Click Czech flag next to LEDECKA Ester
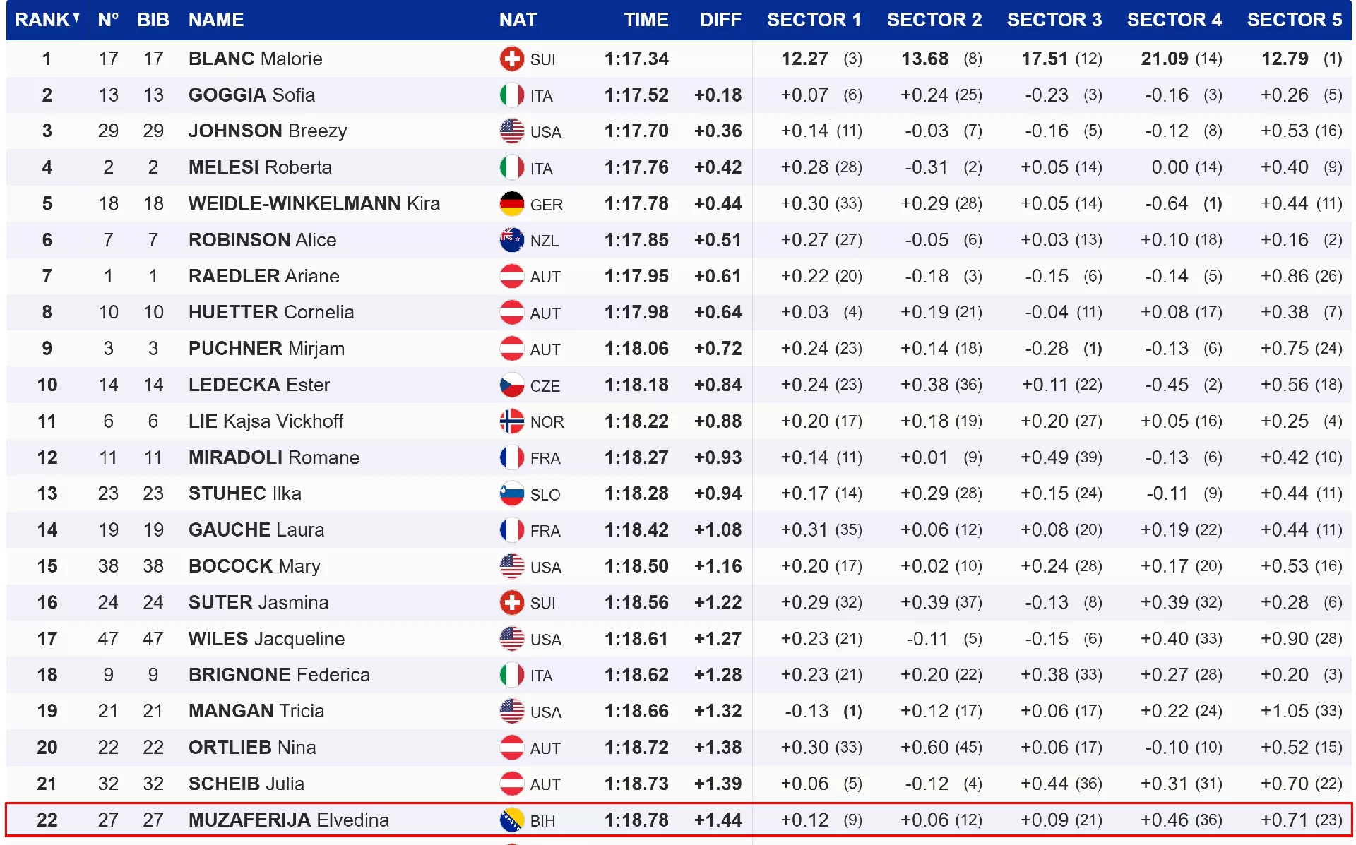 511,385
